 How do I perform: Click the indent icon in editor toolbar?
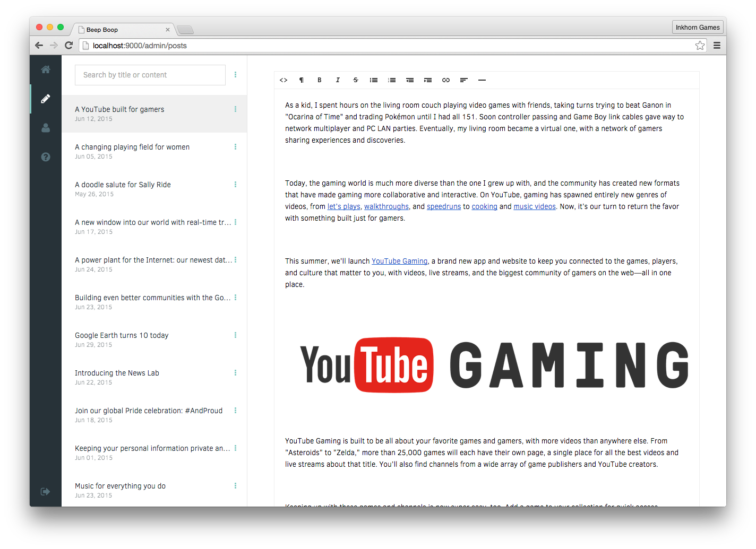(x=428, y=80)
